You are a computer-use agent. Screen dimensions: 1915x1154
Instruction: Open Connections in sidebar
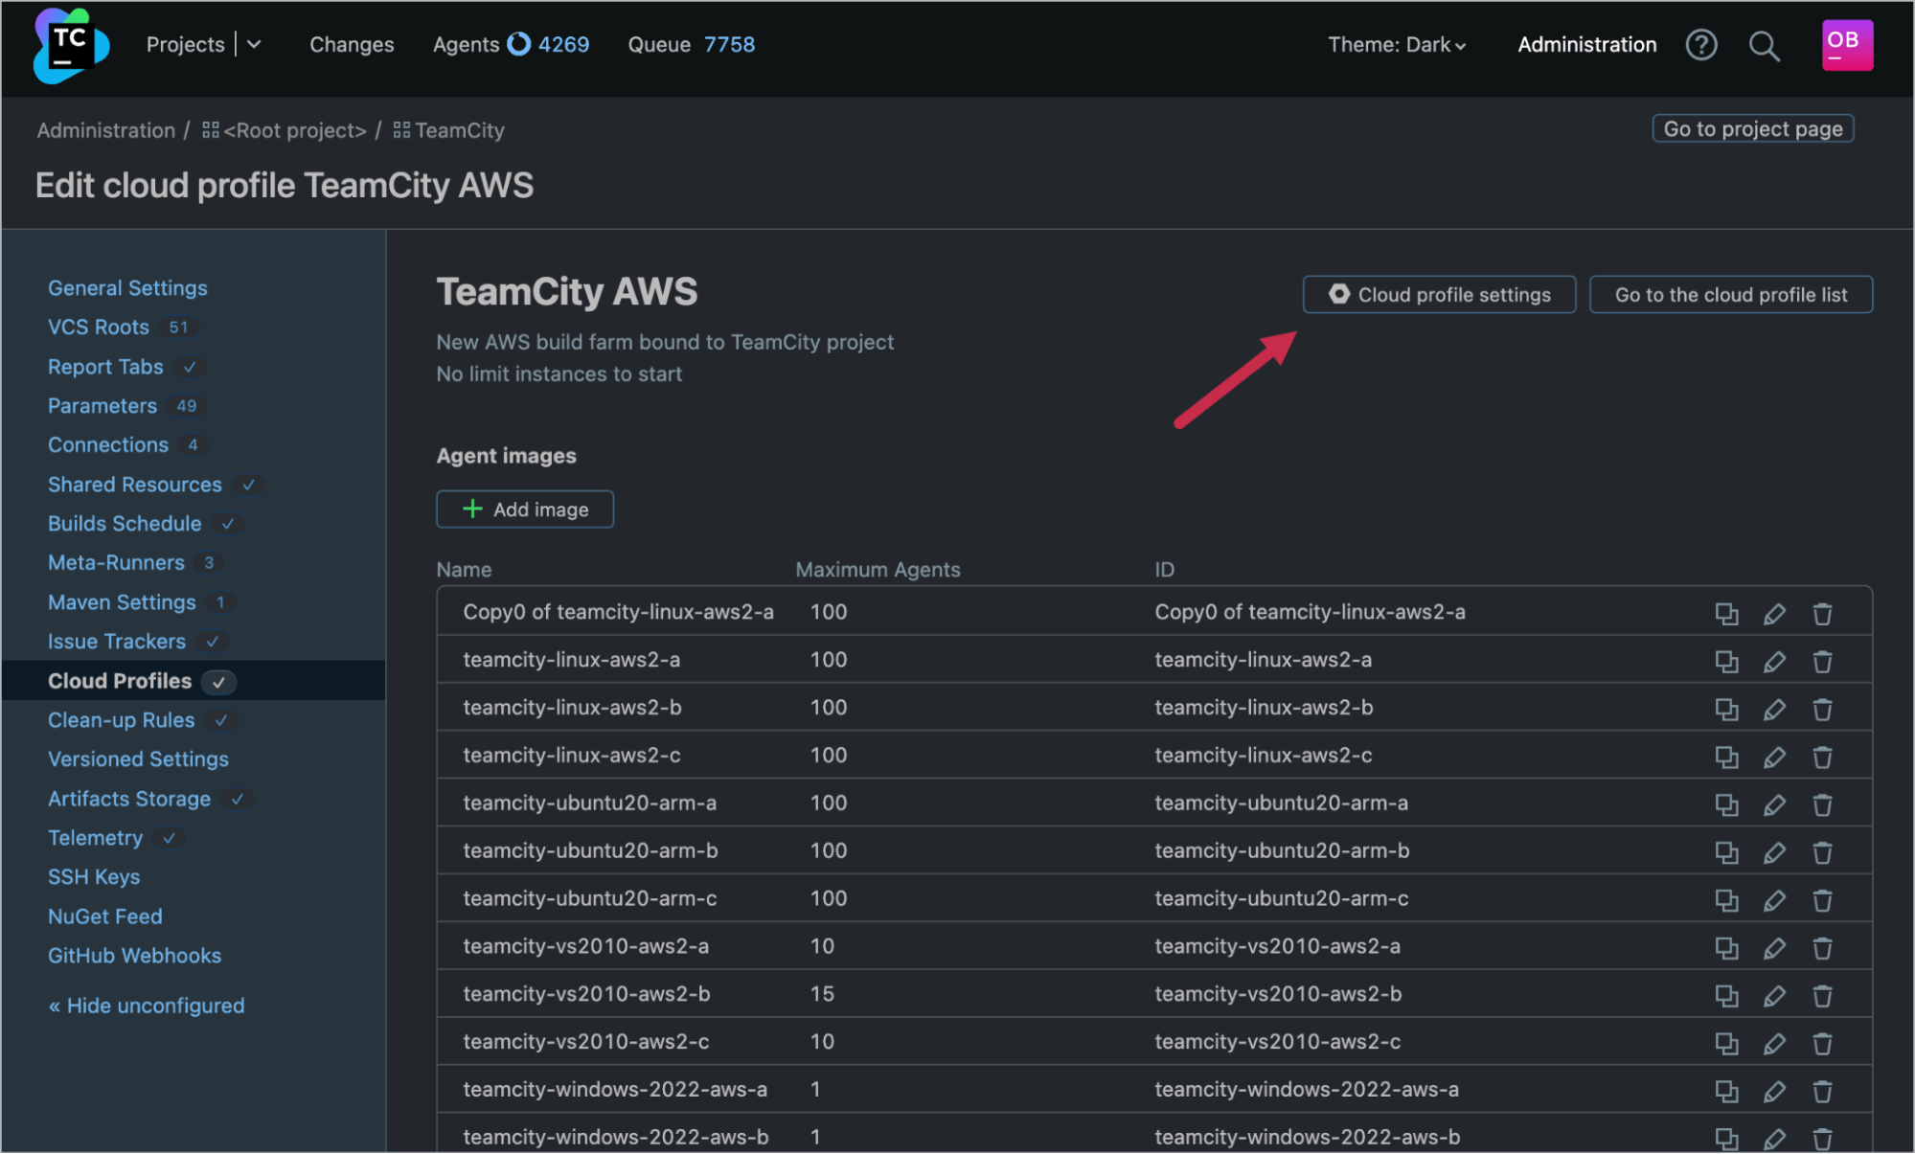[108, 445]
